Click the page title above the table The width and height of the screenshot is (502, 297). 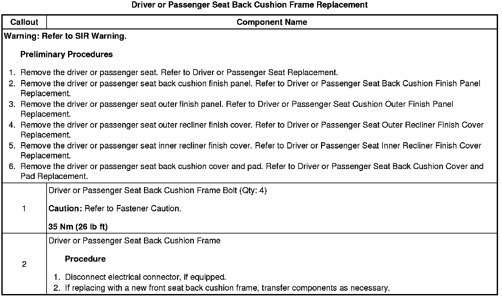(249, 5)
